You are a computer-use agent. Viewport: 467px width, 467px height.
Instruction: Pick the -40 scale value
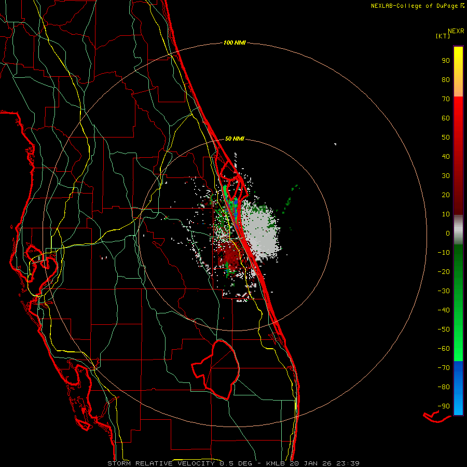click(444, 310)
